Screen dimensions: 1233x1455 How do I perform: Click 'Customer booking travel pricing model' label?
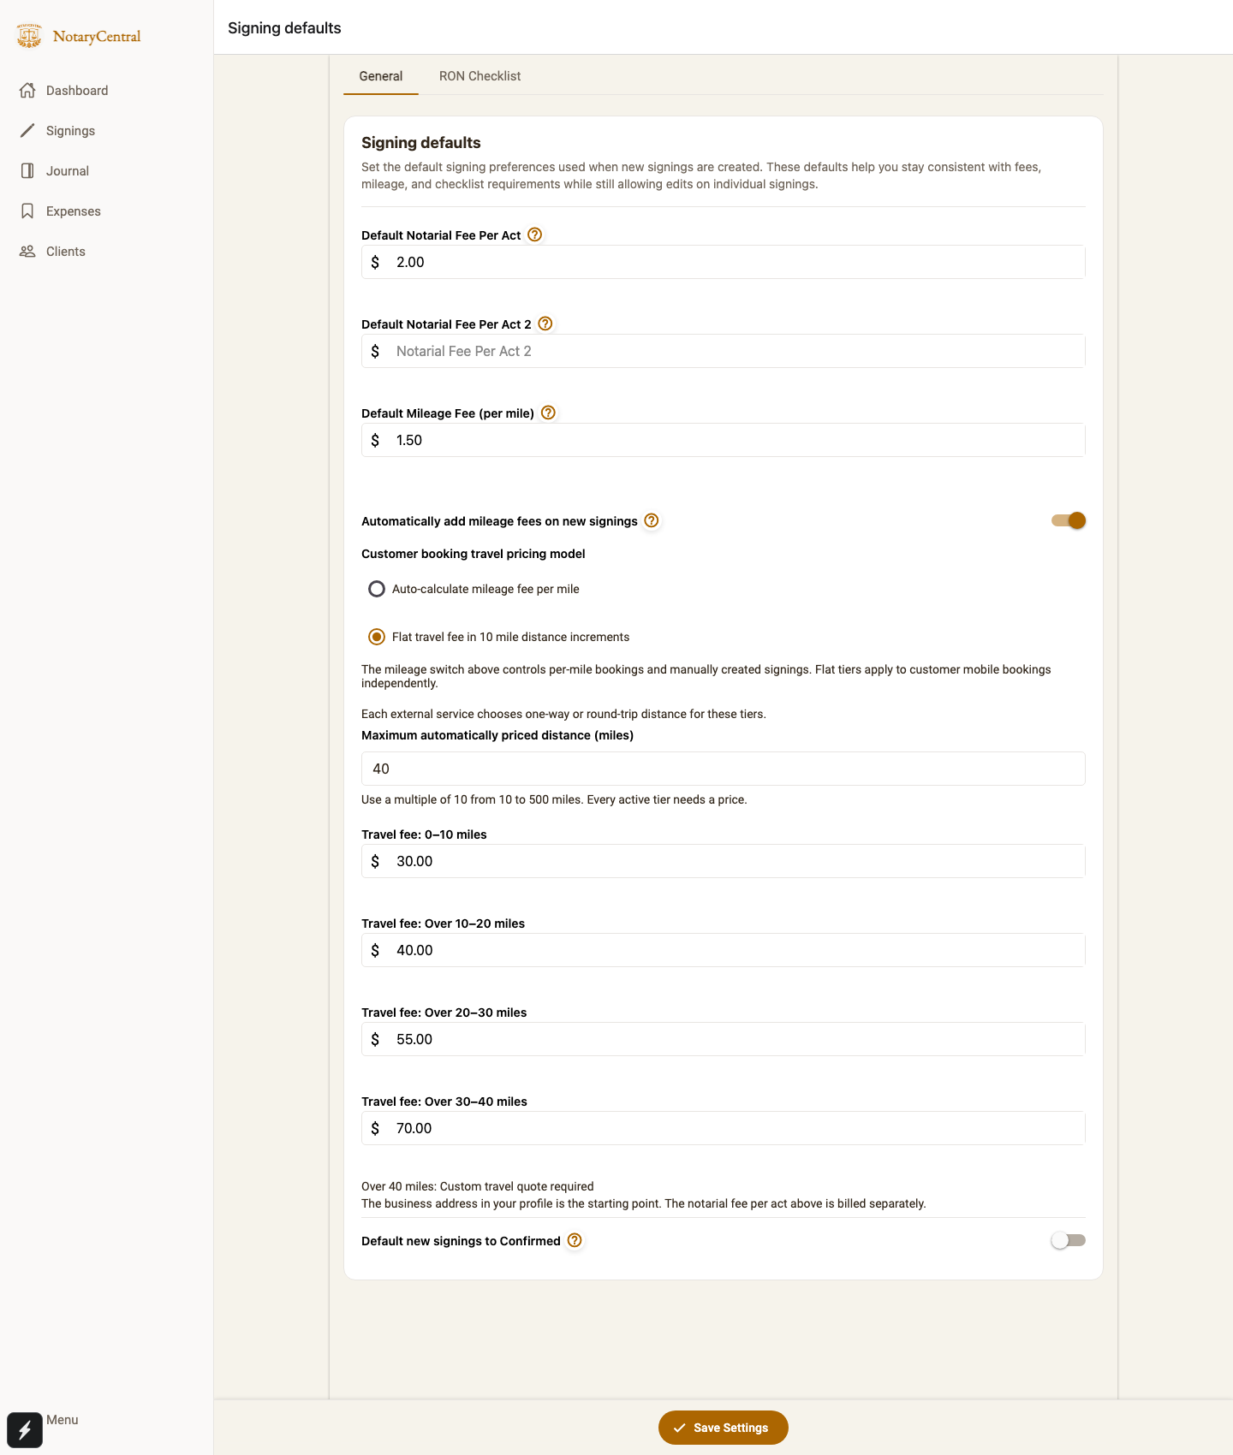[474, 554]
